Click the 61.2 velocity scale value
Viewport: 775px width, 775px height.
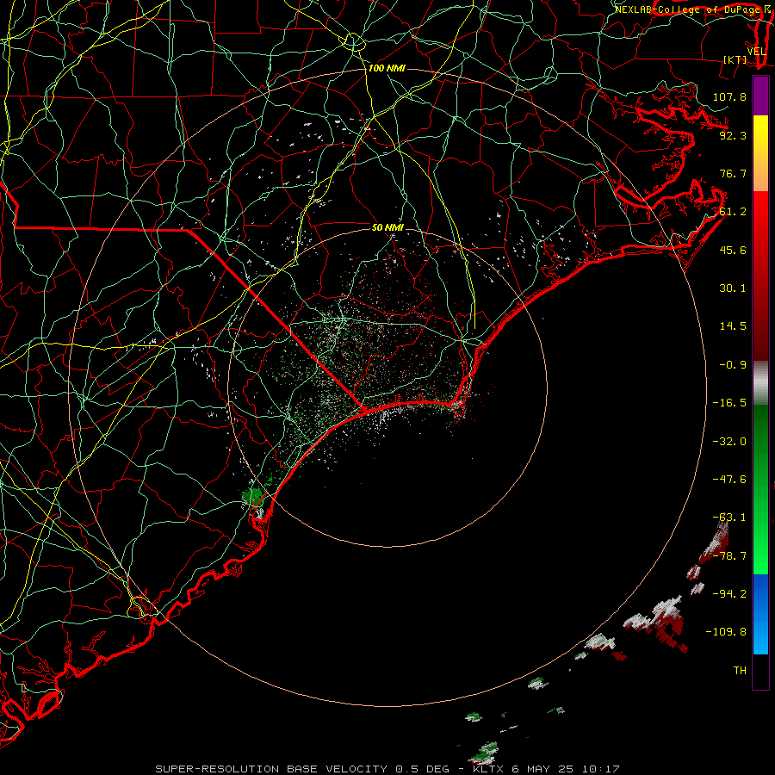733,212
